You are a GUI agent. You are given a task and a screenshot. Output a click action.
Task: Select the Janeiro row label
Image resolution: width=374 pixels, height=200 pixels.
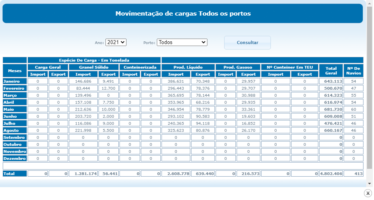pos(15,81)
